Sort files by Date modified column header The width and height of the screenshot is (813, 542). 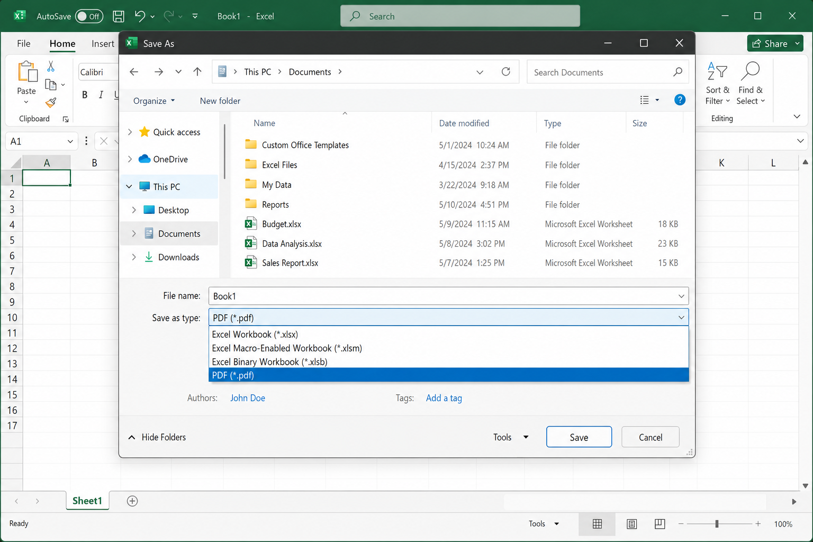464,123
